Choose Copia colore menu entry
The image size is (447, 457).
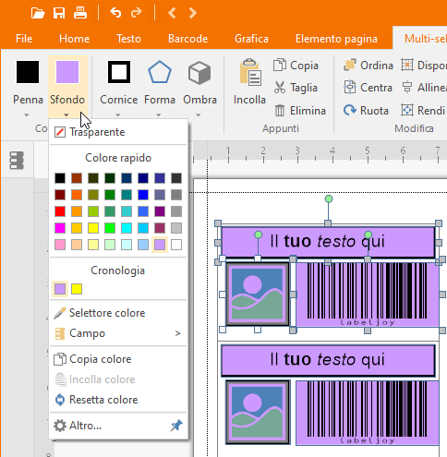coord(118,359)
